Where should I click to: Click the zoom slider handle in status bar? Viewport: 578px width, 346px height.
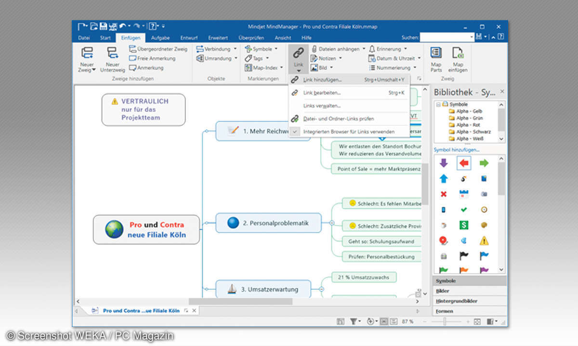pos(444,321)
